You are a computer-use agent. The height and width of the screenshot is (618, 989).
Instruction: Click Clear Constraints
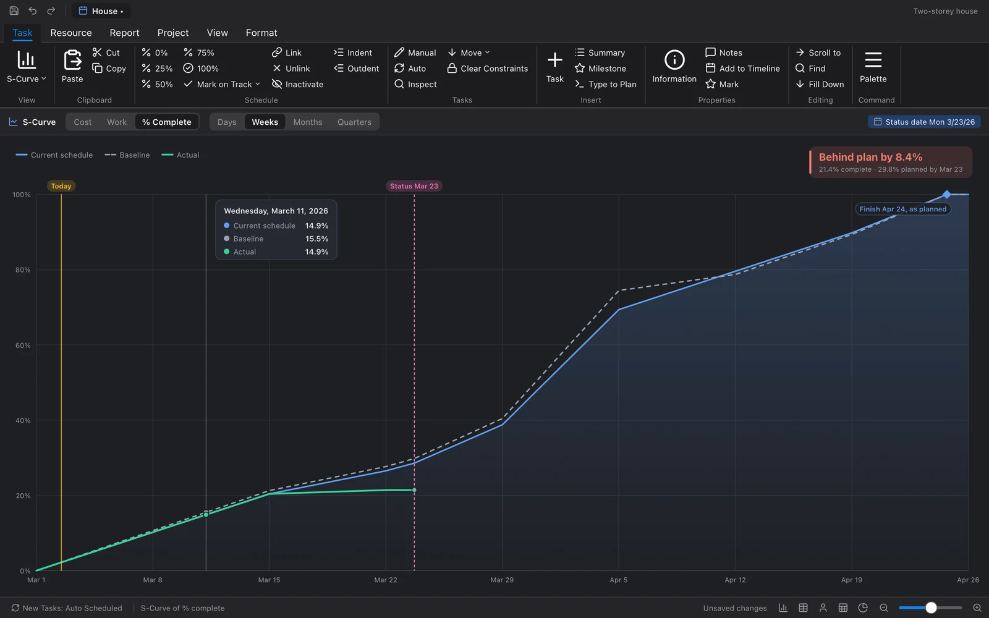pyautogui.click(x=488, y=69)
